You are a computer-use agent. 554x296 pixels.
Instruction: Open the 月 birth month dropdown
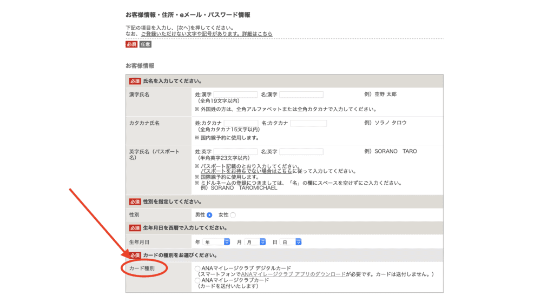[x=255, y=242]
